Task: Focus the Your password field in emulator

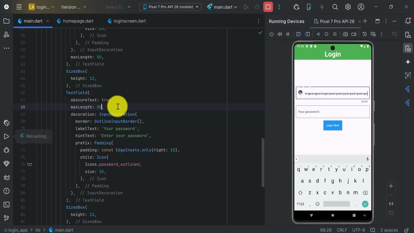Action: (332, 112)
